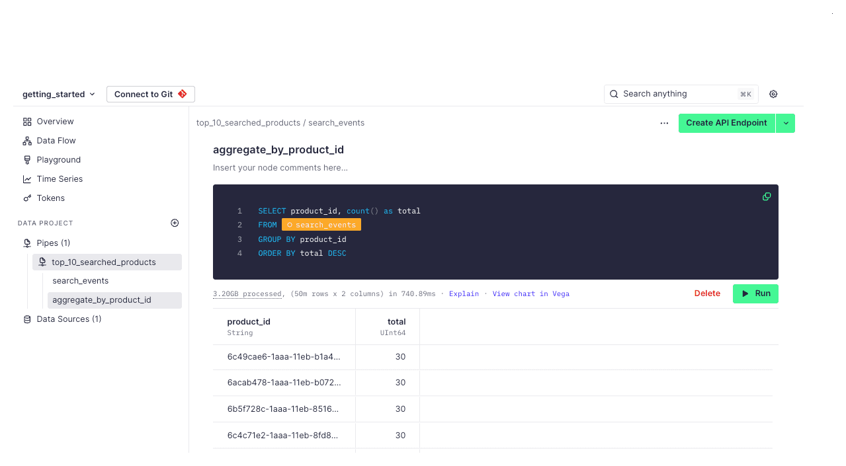Click Create API Endpoint button
The image size is (846, 466).
726,123
